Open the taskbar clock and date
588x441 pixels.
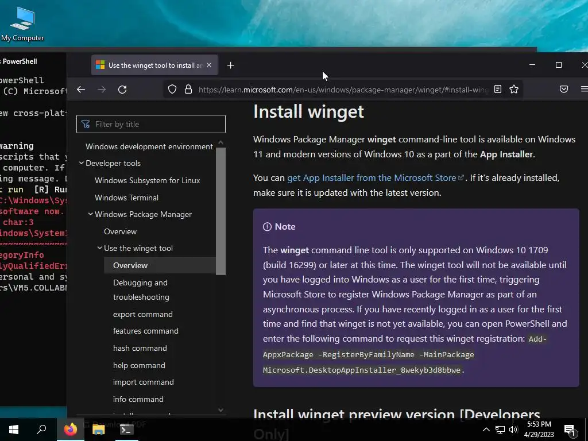click(539, 430)
